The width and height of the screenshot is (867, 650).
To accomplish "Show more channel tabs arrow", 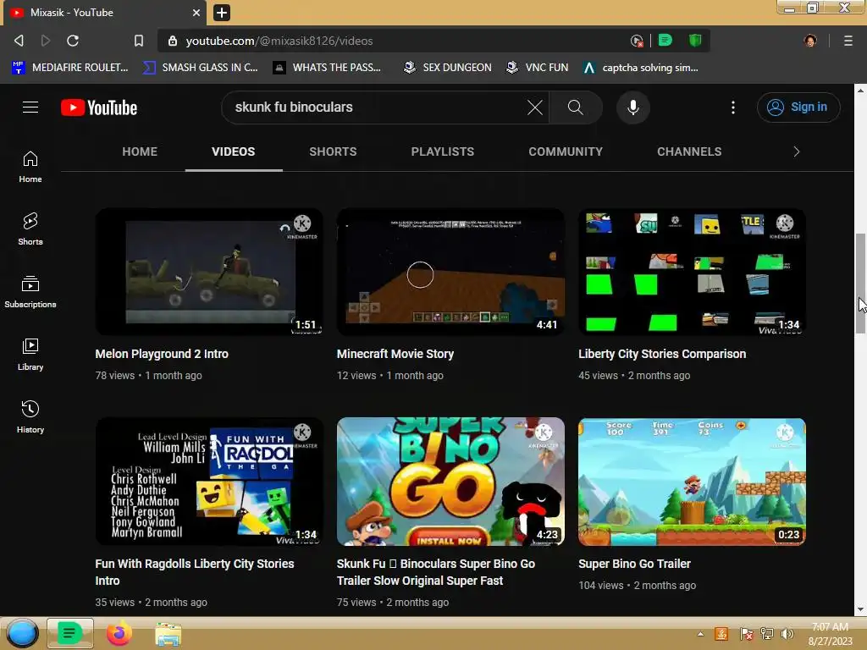I will pyautogui.click(x=796, y=151).
